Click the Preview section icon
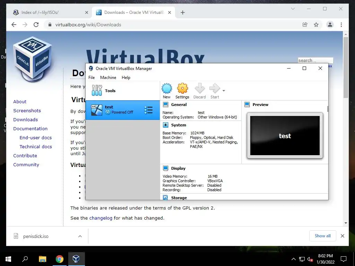 [x=247, y=105]
